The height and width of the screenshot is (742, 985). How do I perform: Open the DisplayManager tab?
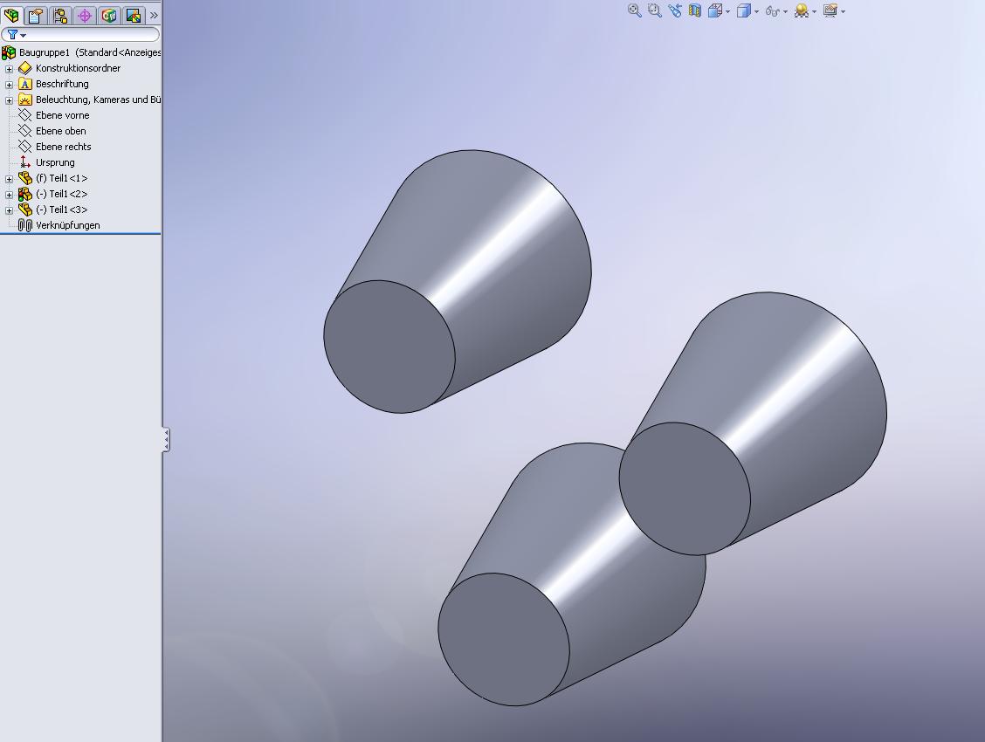(134, 15)
